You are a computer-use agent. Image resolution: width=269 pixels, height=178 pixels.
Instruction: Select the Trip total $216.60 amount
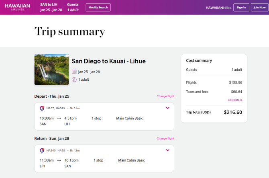233,112
